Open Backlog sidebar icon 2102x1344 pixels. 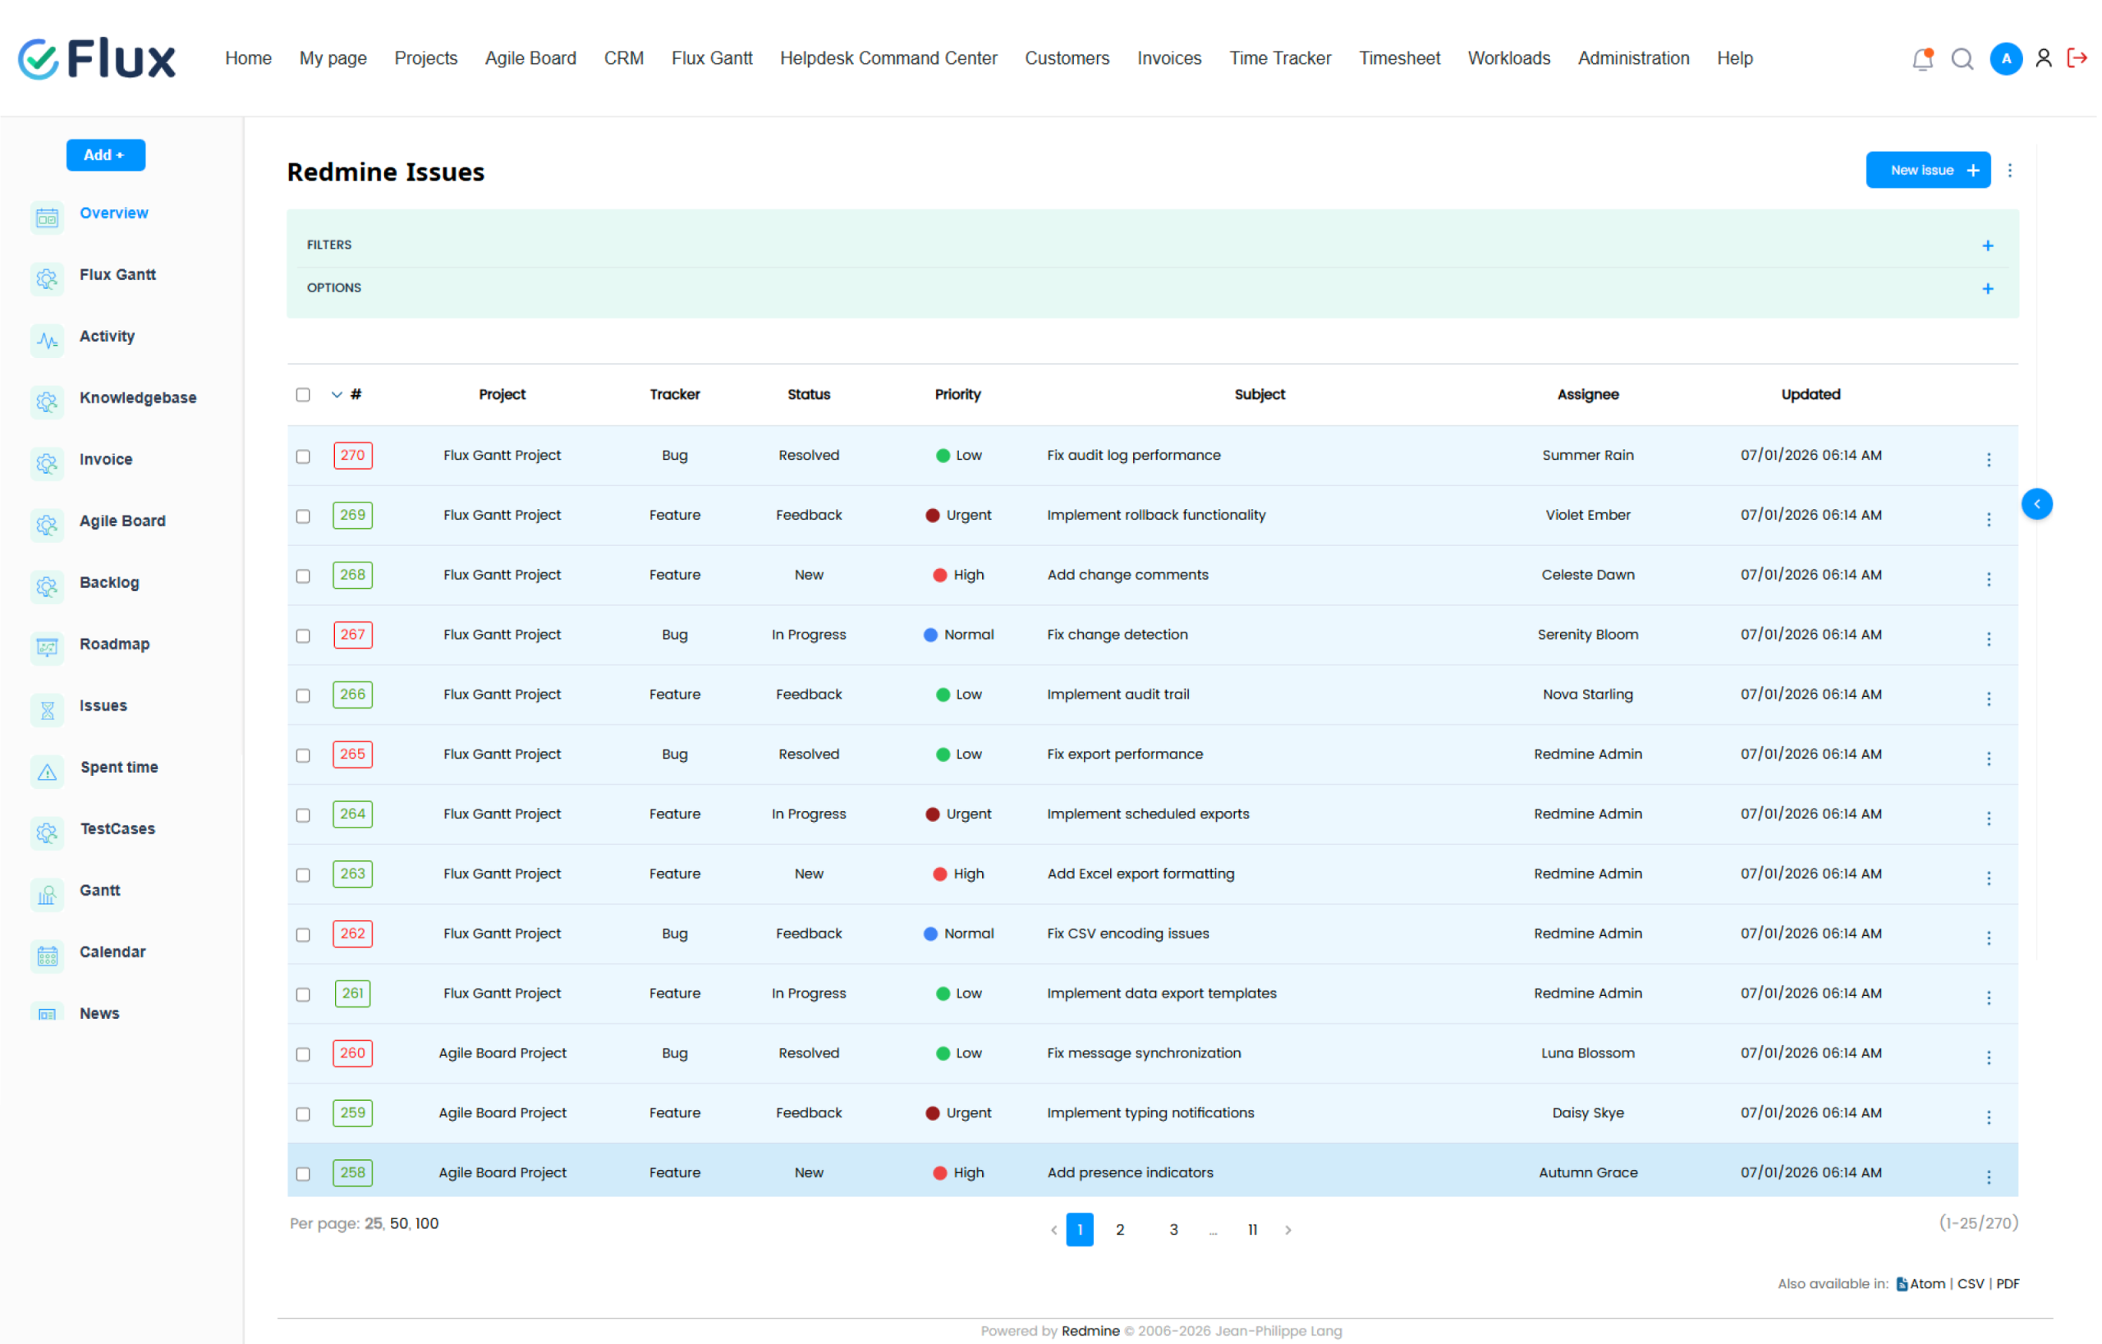tap(47, 586)
